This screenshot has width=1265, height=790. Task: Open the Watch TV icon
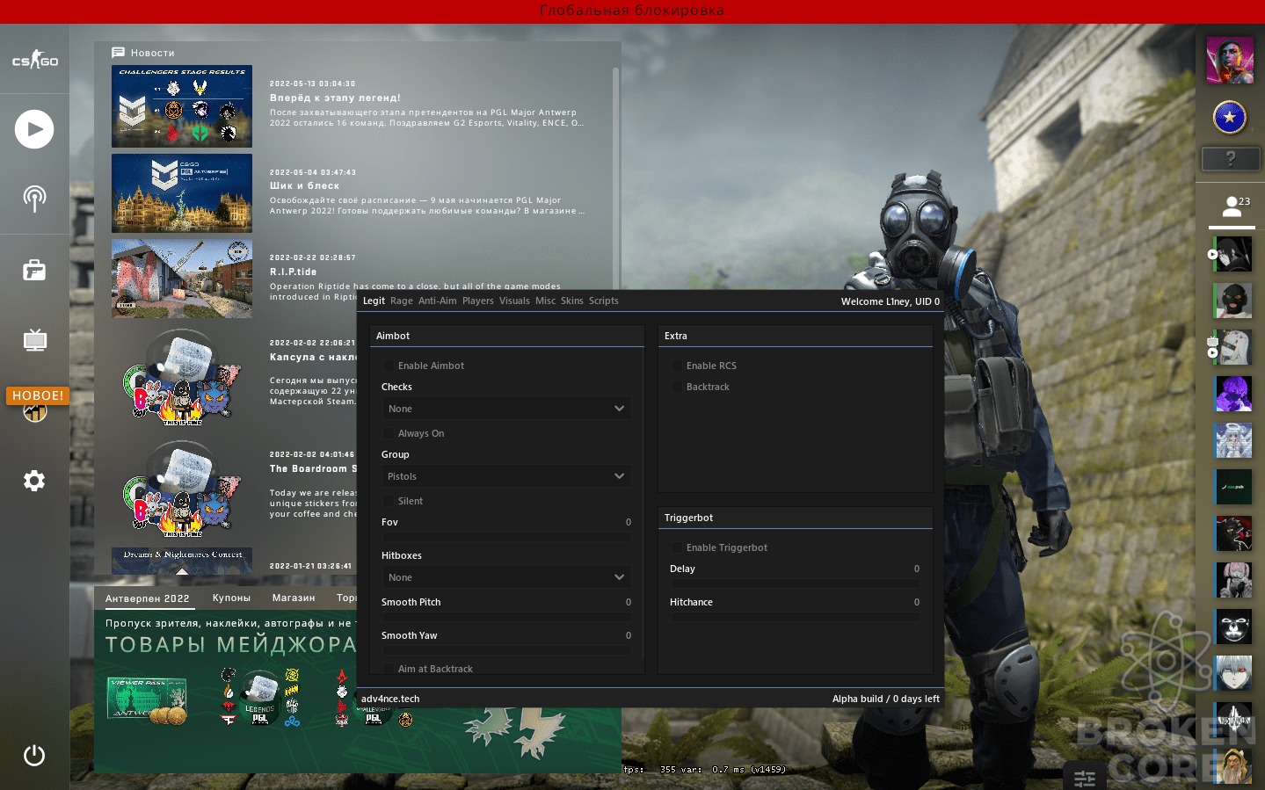click(34, 339)
